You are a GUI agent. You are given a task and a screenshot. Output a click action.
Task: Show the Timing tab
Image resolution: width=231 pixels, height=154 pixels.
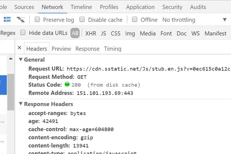coord(113,49)
